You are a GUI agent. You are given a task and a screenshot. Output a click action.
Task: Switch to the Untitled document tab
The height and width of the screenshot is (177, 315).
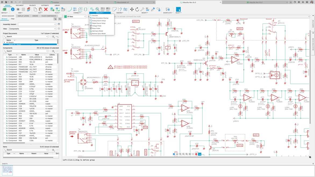click(56, 2)
